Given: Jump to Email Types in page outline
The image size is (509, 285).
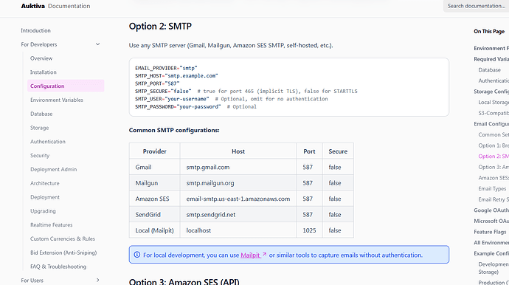Looking at the screenshot, I should 492,189.
